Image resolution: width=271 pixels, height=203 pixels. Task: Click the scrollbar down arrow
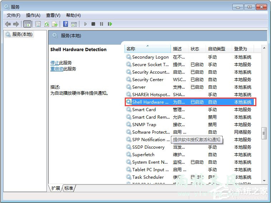(264, 181)
